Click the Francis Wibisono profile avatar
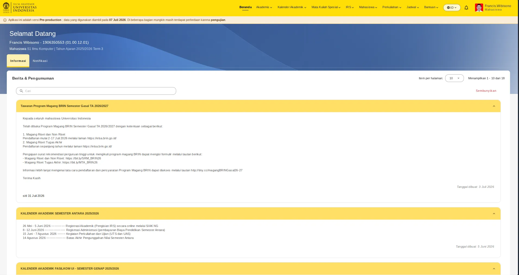The image size is (519, 275). click(x=479, y=8)
